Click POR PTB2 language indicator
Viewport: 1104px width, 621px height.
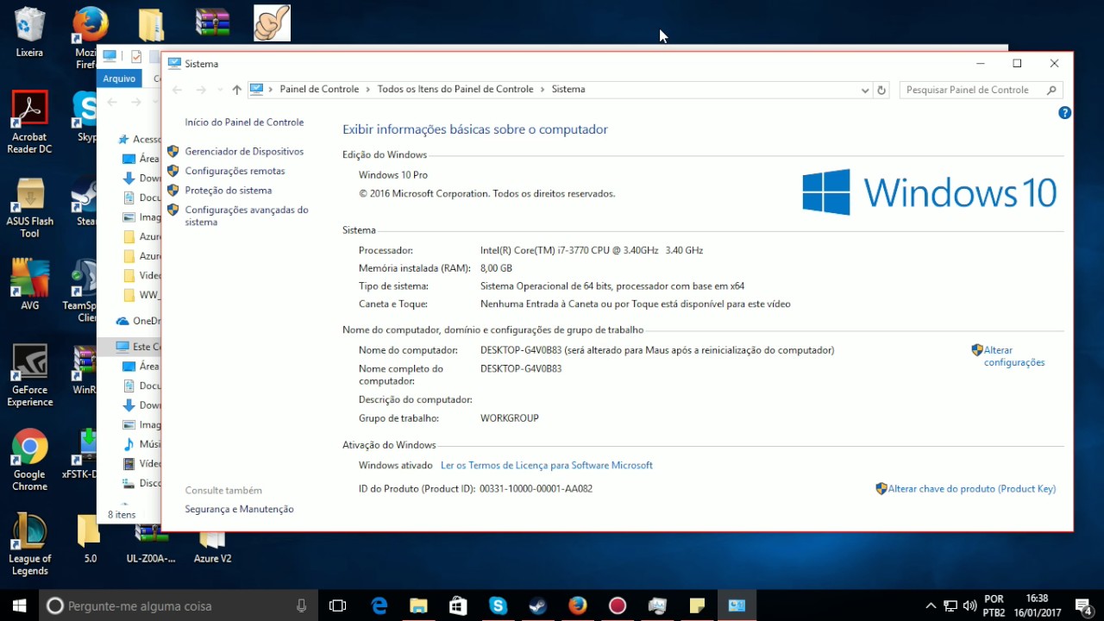(994, 605)
